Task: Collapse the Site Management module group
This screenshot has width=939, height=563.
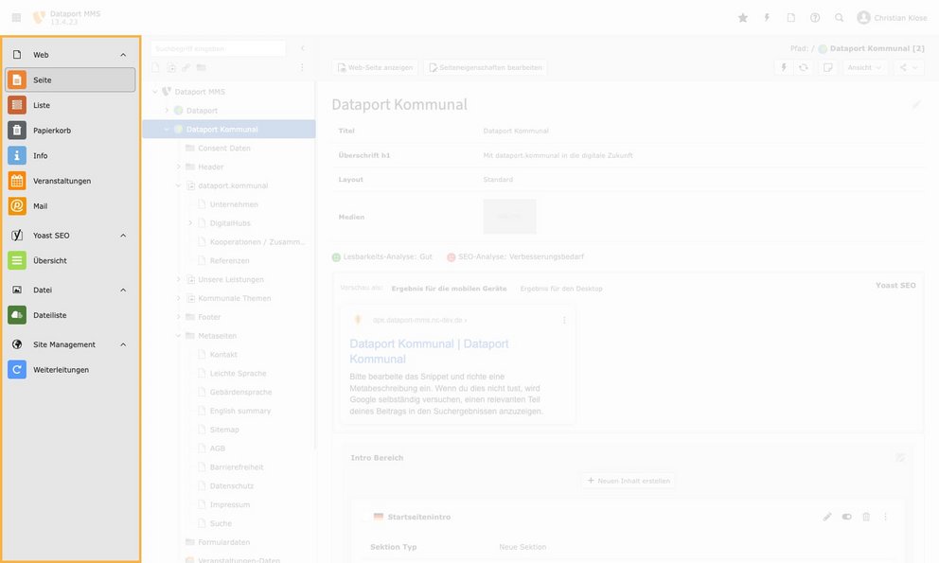Action: [x=123, y=344]
